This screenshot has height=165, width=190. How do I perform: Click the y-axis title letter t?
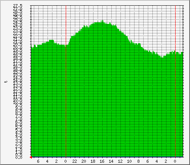[6, 82]
